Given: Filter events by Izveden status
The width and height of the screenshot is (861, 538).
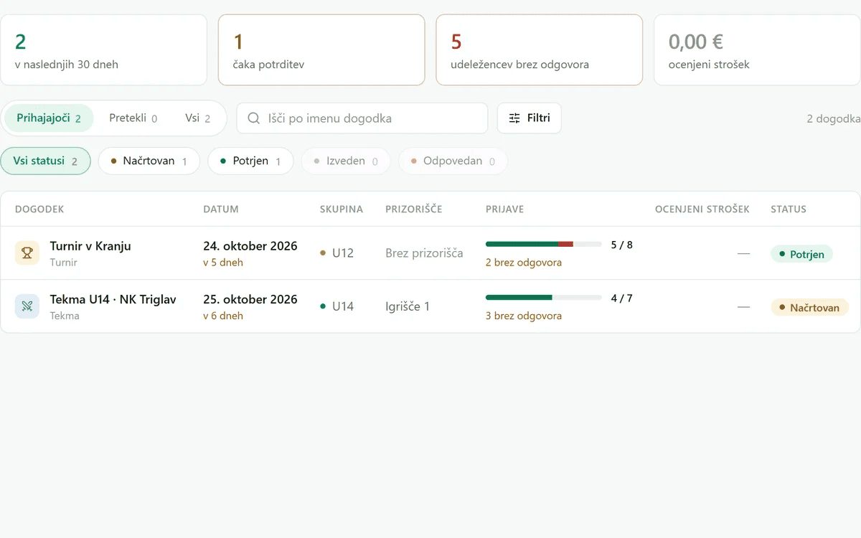Looking at the screenshot, I should click(346, 161).
